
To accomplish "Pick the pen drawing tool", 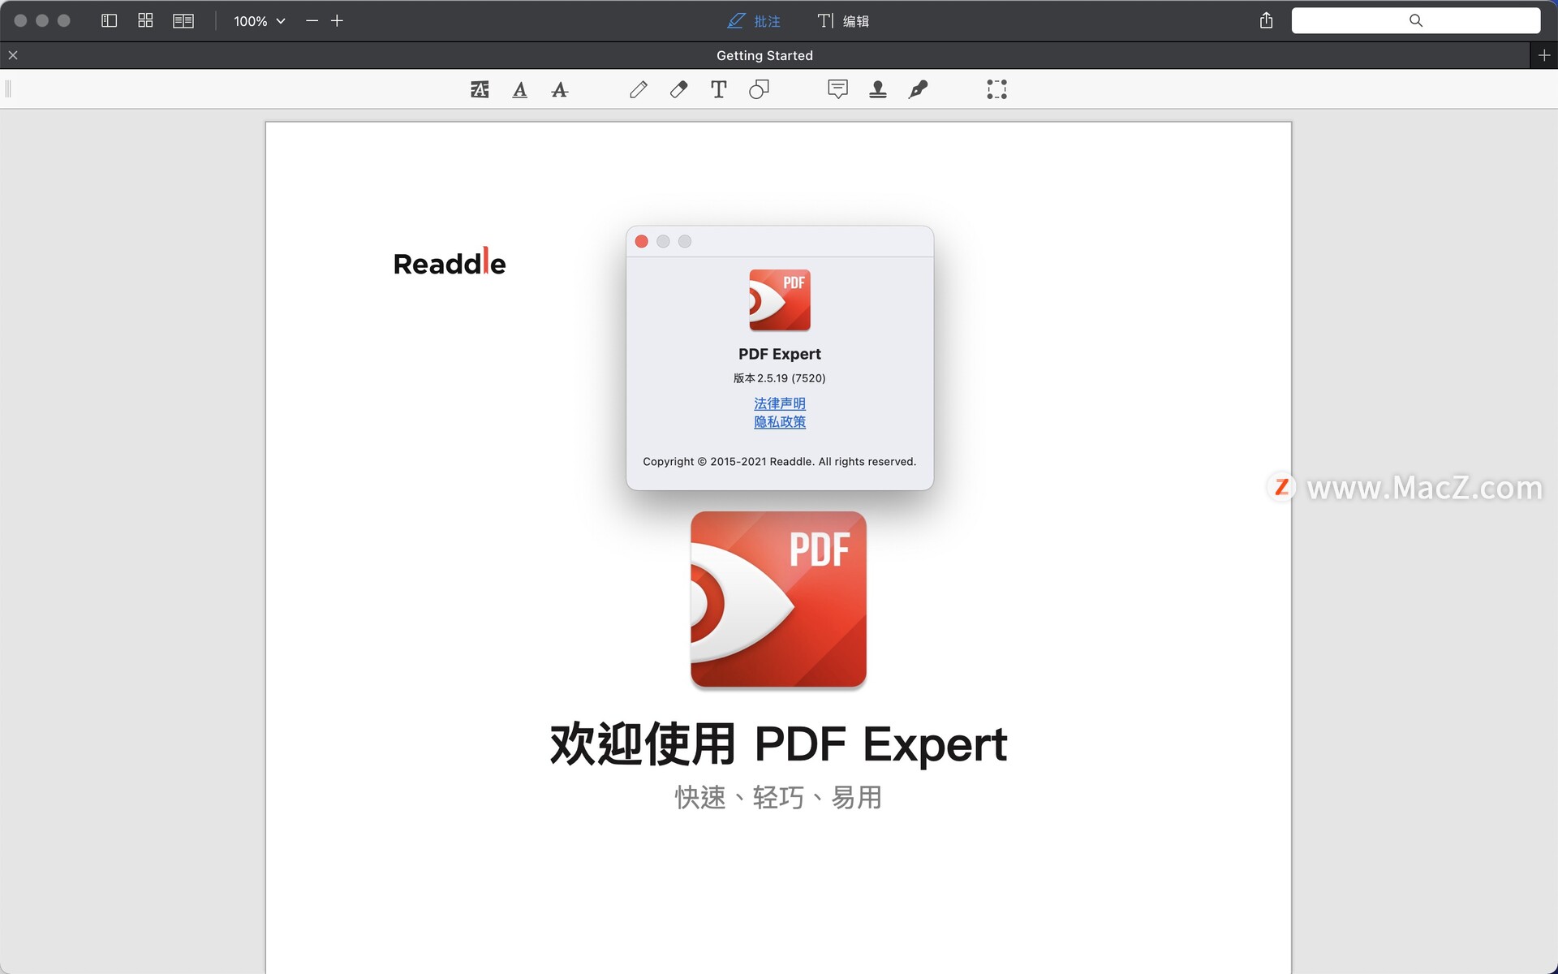I will point(639,89).
